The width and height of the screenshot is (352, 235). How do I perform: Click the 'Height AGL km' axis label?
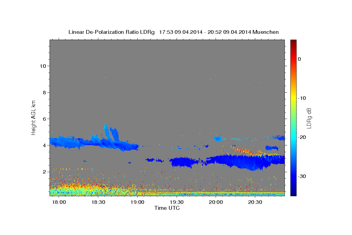pos(34,117)
